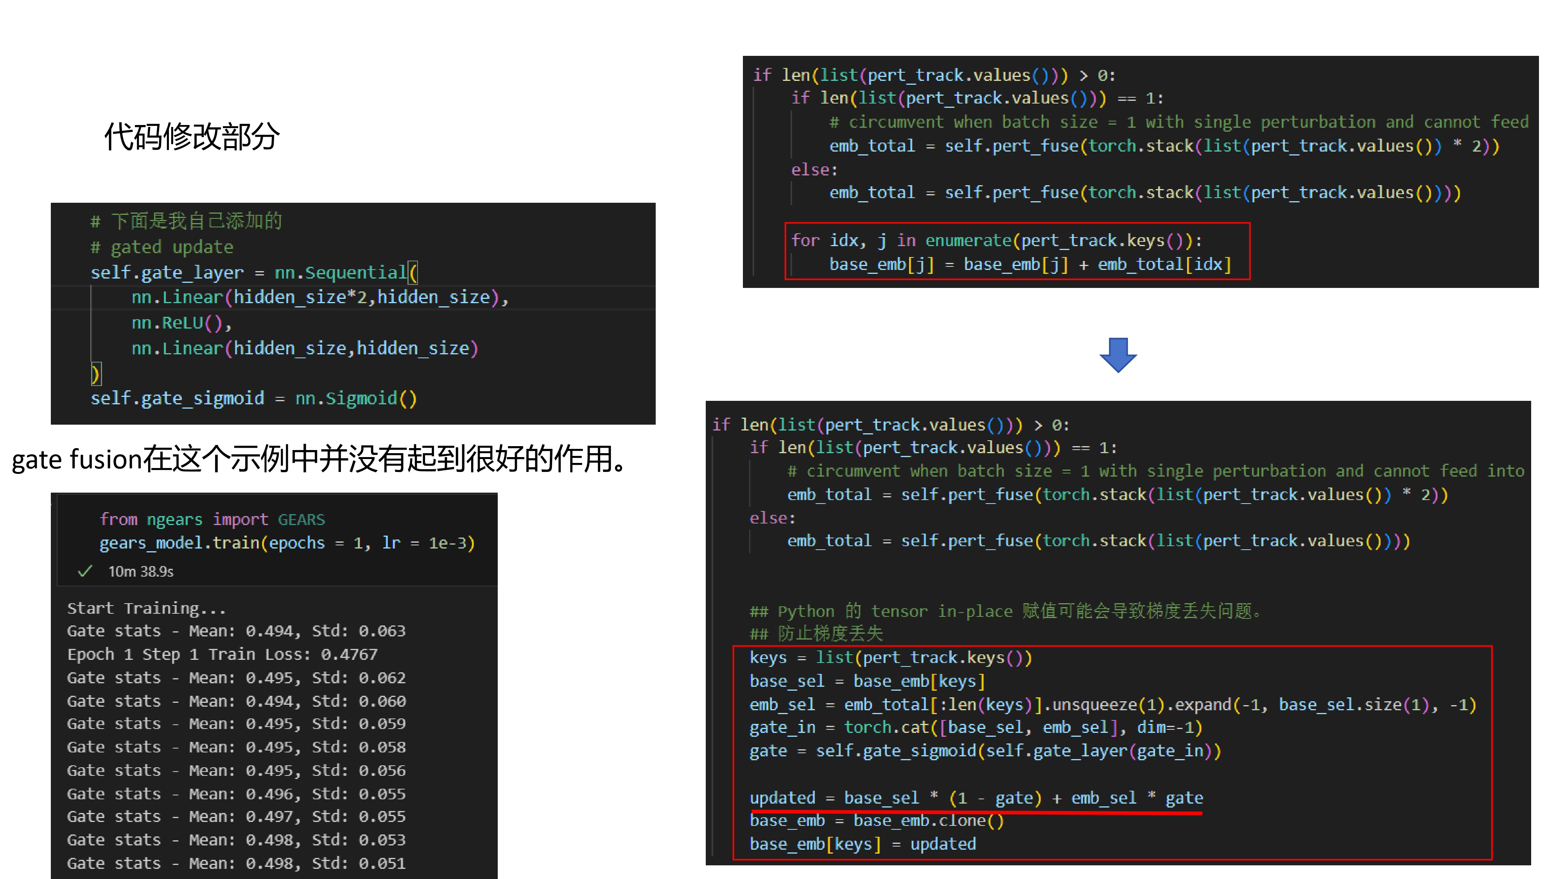This screenshot has height=879, width=1564.
Task: Click the 防止梯度丢失 comment line
Action: (x=816, y=634)
